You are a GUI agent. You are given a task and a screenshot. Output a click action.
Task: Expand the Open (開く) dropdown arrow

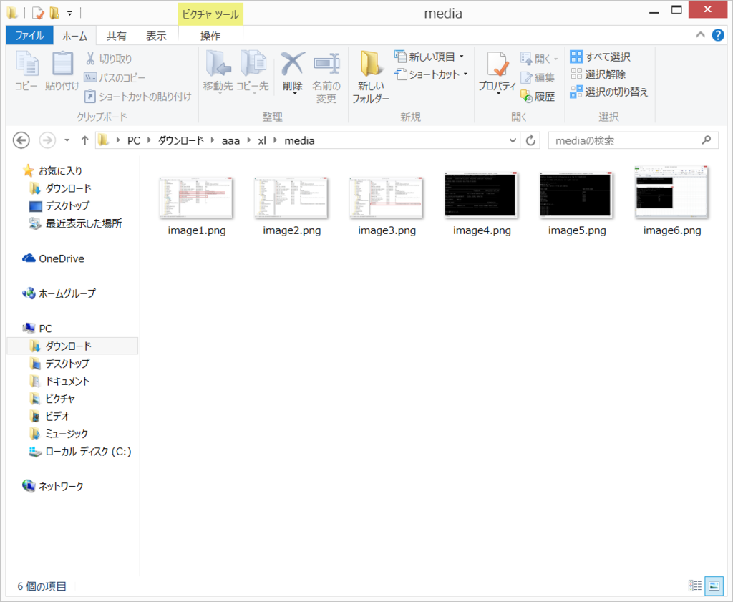pyautogui.click(x=555, y=59)
